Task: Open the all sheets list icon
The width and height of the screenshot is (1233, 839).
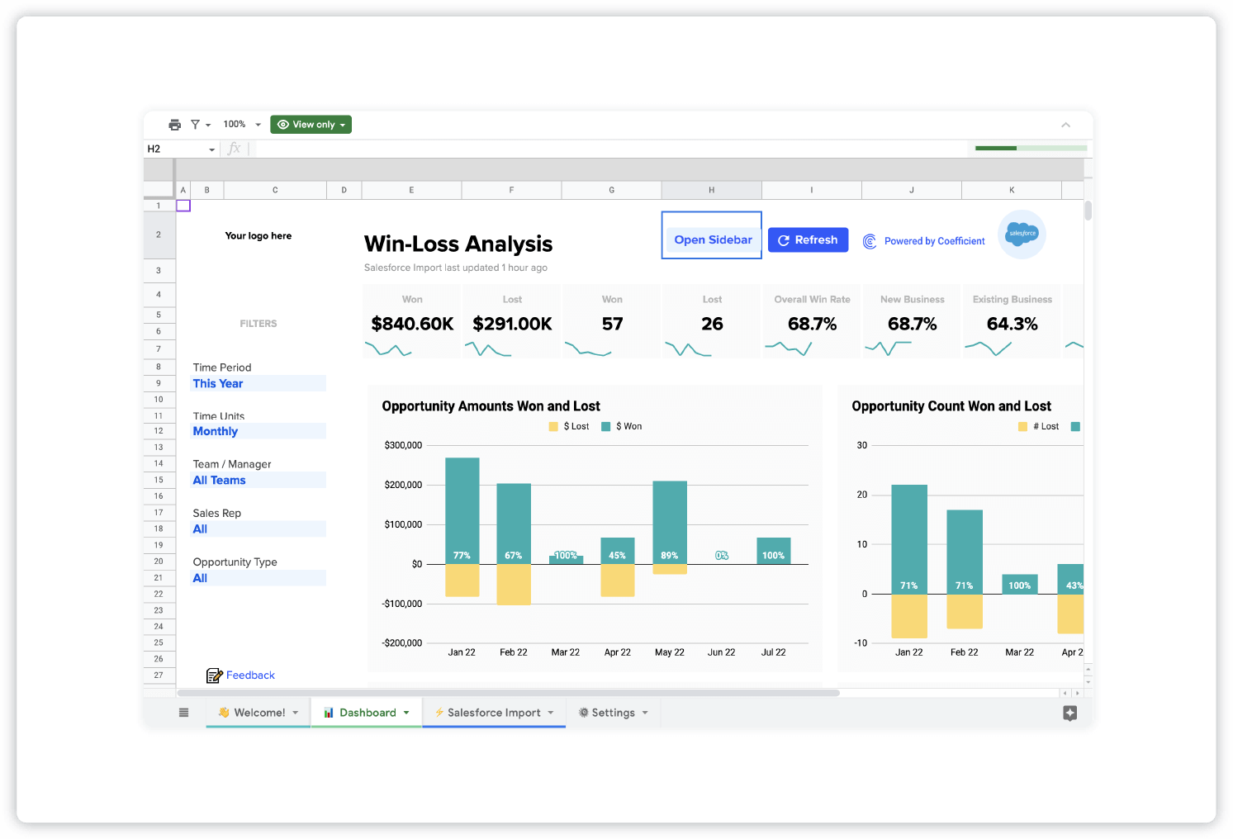Action: [x=183, y=713]
